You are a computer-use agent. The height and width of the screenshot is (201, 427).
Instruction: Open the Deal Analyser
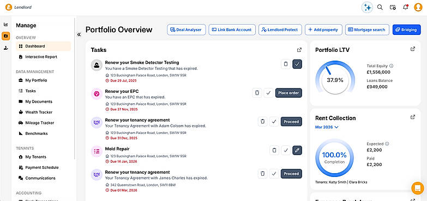coord(186,29)
